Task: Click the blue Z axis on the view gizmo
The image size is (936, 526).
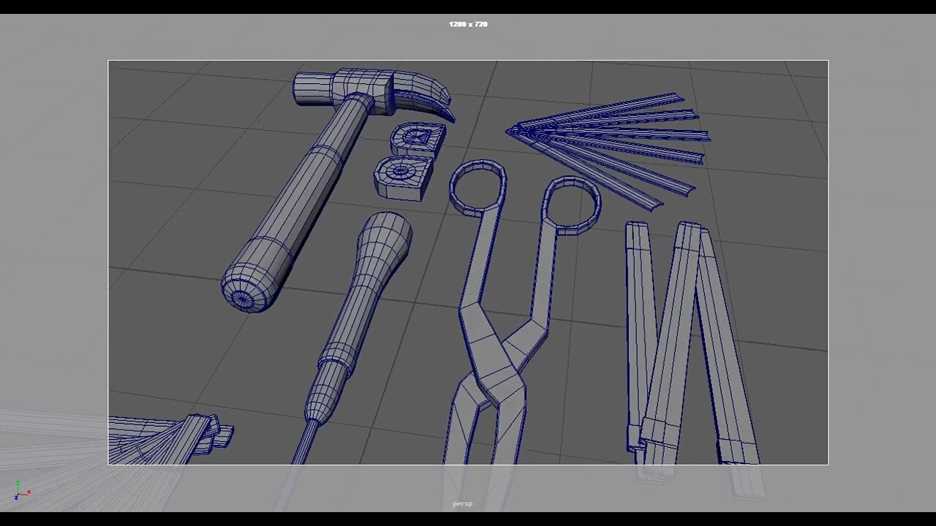Action: point(16,498)
